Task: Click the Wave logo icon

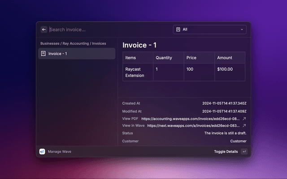Action: (42, 152)
